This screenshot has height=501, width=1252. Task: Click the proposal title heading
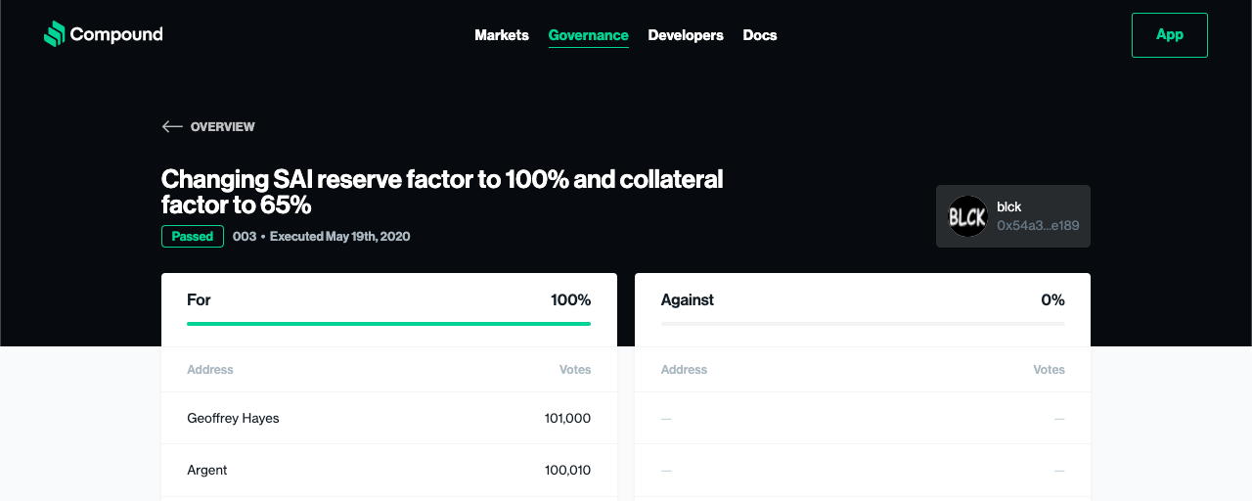point(442,192)
